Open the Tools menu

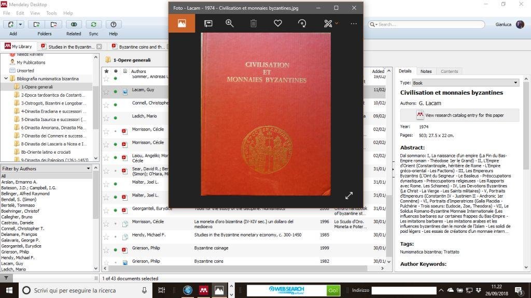51,13
